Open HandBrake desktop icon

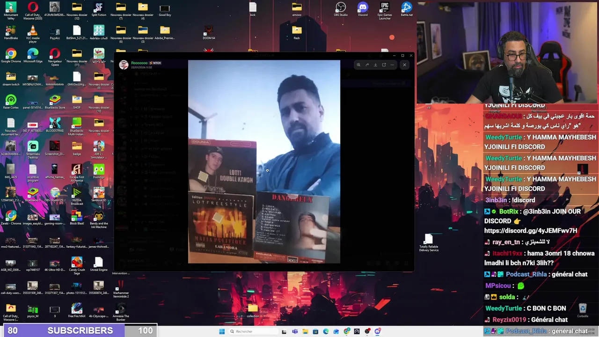pyautogui.click(x=11, y=32)
